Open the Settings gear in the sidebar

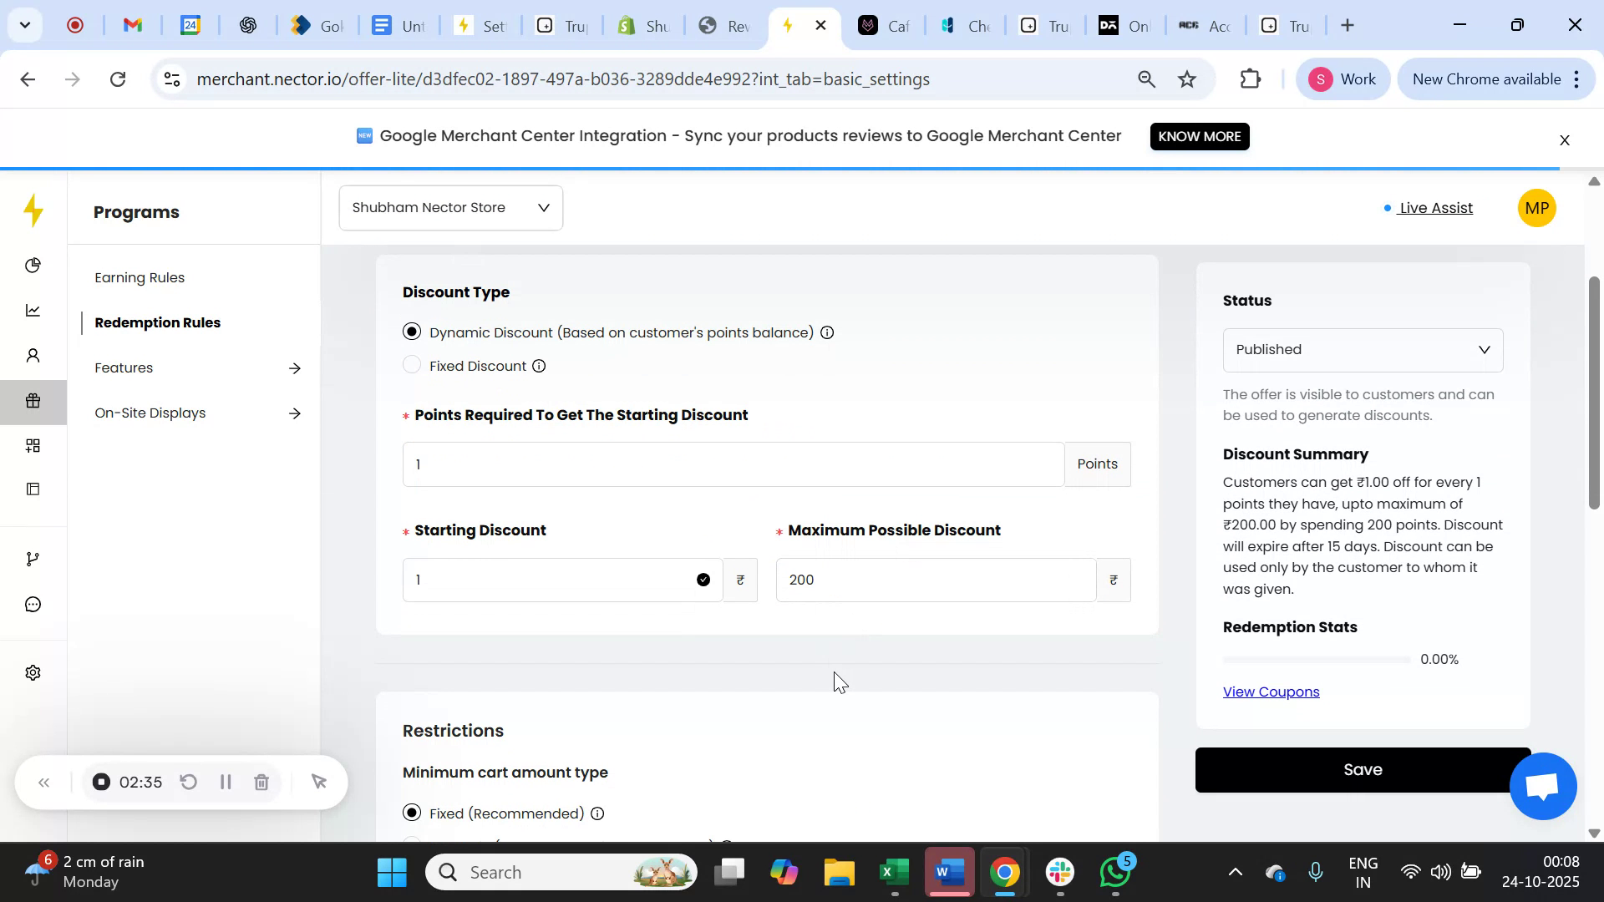(x=33, y=672)
